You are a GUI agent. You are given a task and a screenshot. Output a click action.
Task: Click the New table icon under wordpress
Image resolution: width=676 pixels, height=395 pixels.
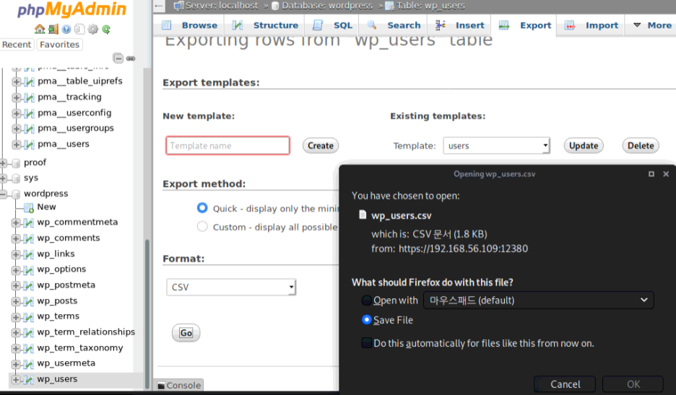click(x=29, y=208)
